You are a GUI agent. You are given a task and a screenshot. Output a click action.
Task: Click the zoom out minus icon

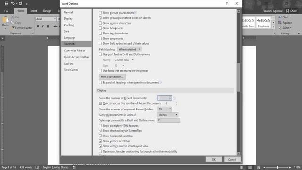point(264,167)
